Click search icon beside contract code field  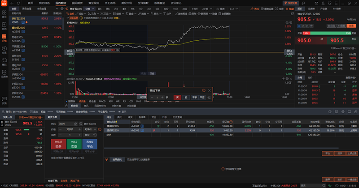click(x=81, y=123)
